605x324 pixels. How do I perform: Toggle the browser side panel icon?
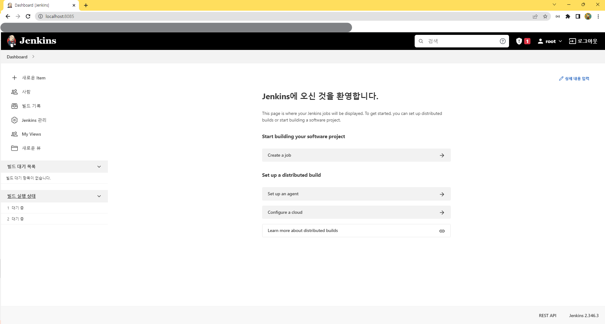(x=578, y=16)
